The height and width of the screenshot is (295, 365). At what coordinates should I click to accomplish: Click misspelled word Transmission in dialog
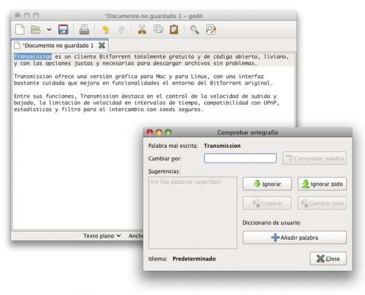coord(222,146)
